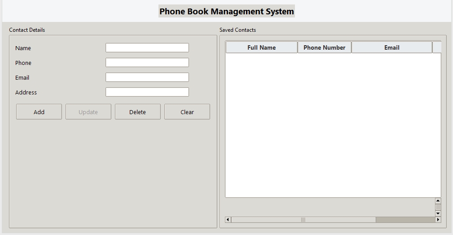Click the Name input field

point(147,48)
